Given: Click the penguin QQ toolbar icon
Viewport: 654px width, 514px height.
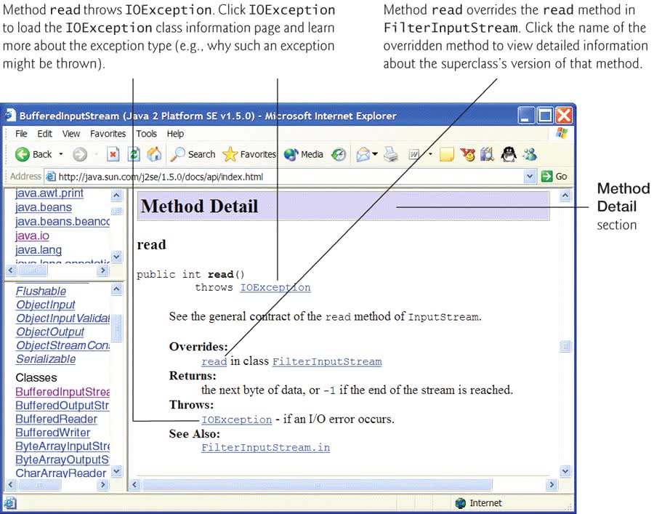Looking at the screenshot, I should click(509, 155).
